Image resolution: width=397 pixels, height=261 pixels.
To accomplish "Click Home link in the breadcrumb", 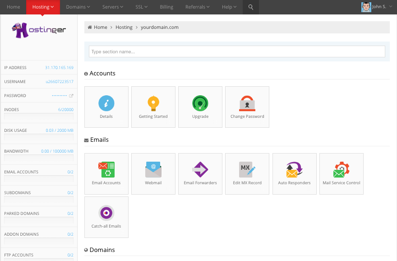I will coord(101,27).
